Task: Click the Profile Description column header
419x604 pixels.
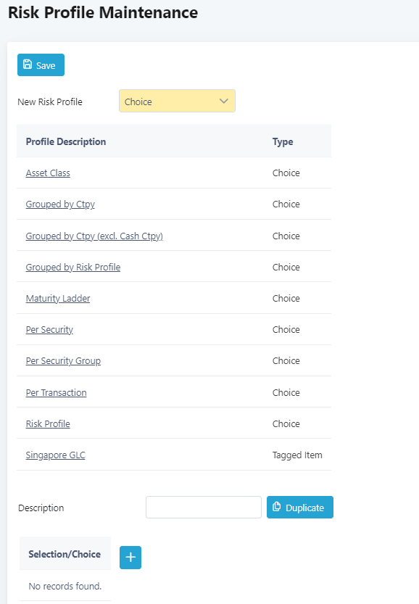Action: pyautogui.click(x=66, y=141)
